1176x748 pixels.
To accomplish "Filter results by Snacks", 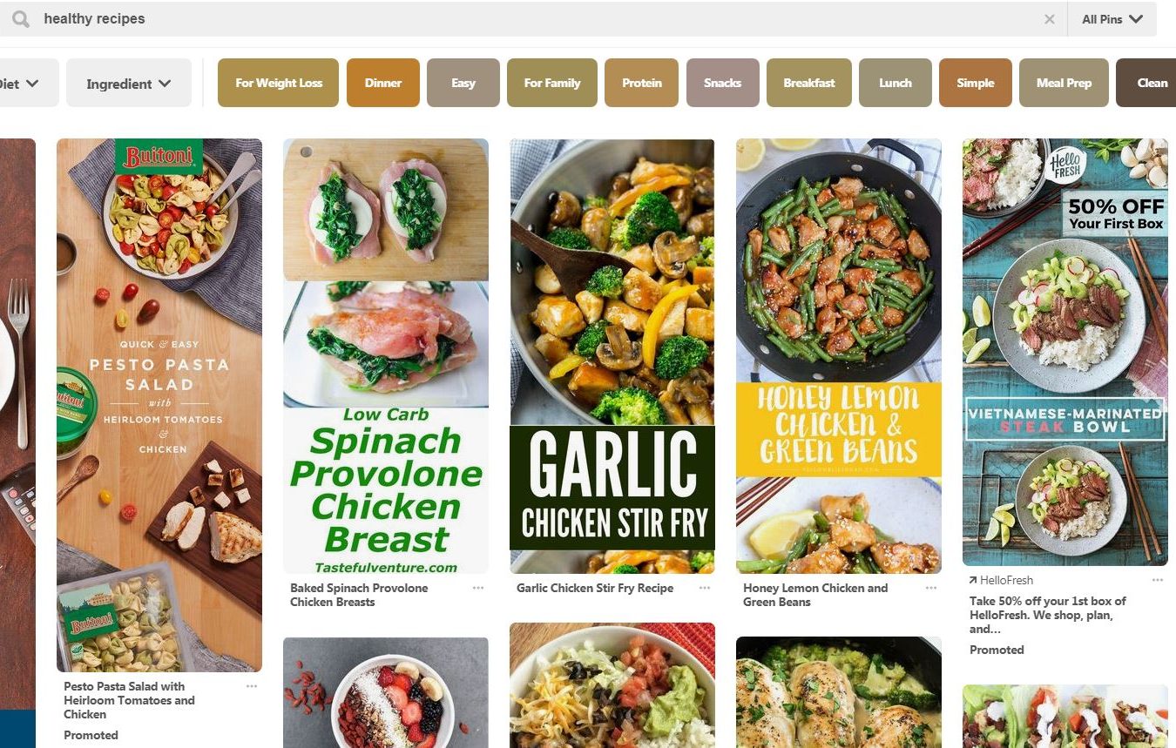I will tap(722, 83).
